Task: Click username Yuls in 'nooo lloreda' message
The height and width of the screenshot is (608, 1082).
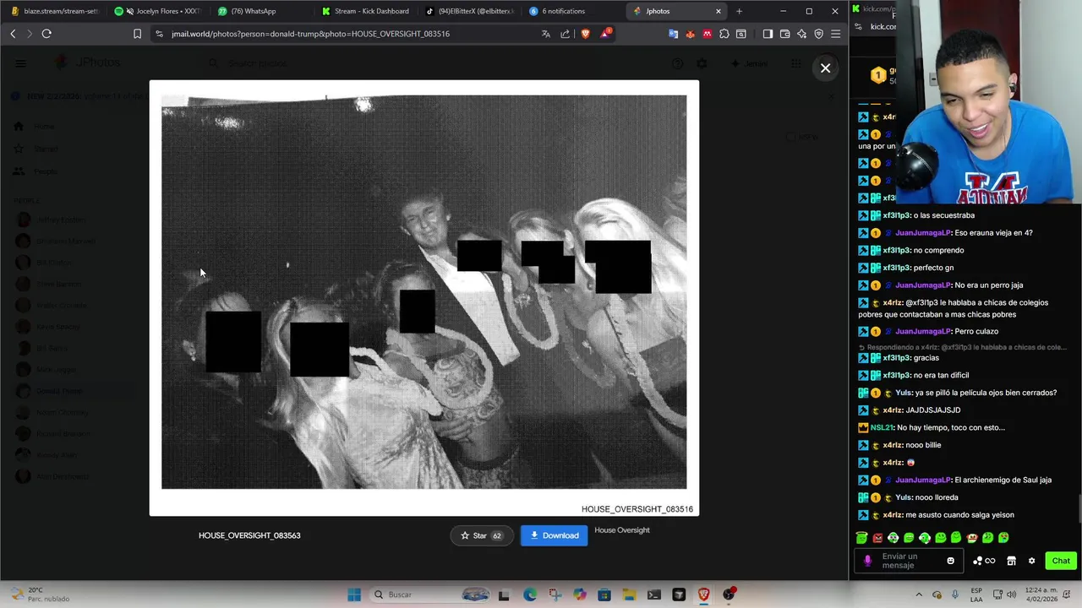Action: (904, 497)
